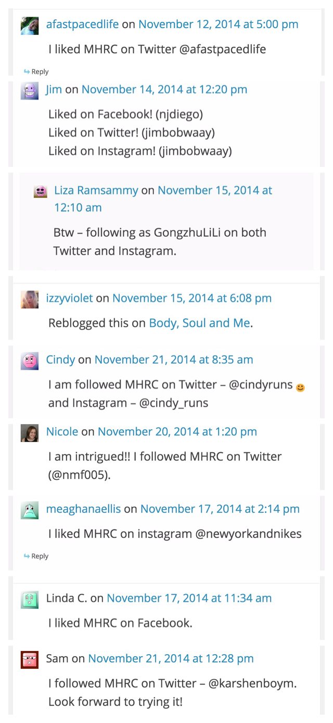Open Sam's November 21 timestamp link
The image size is (333, 723).
[x=171, y=658]
